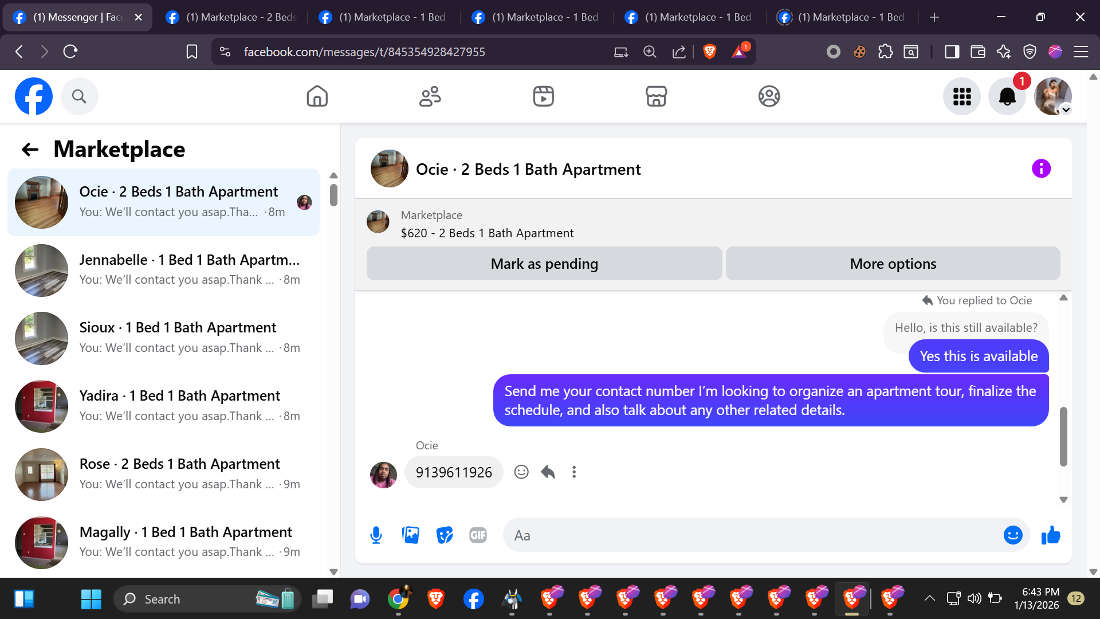Bookmark this page in the browser
The height and width of the screenshot is (619, 1100).
[x=192, y=52]
